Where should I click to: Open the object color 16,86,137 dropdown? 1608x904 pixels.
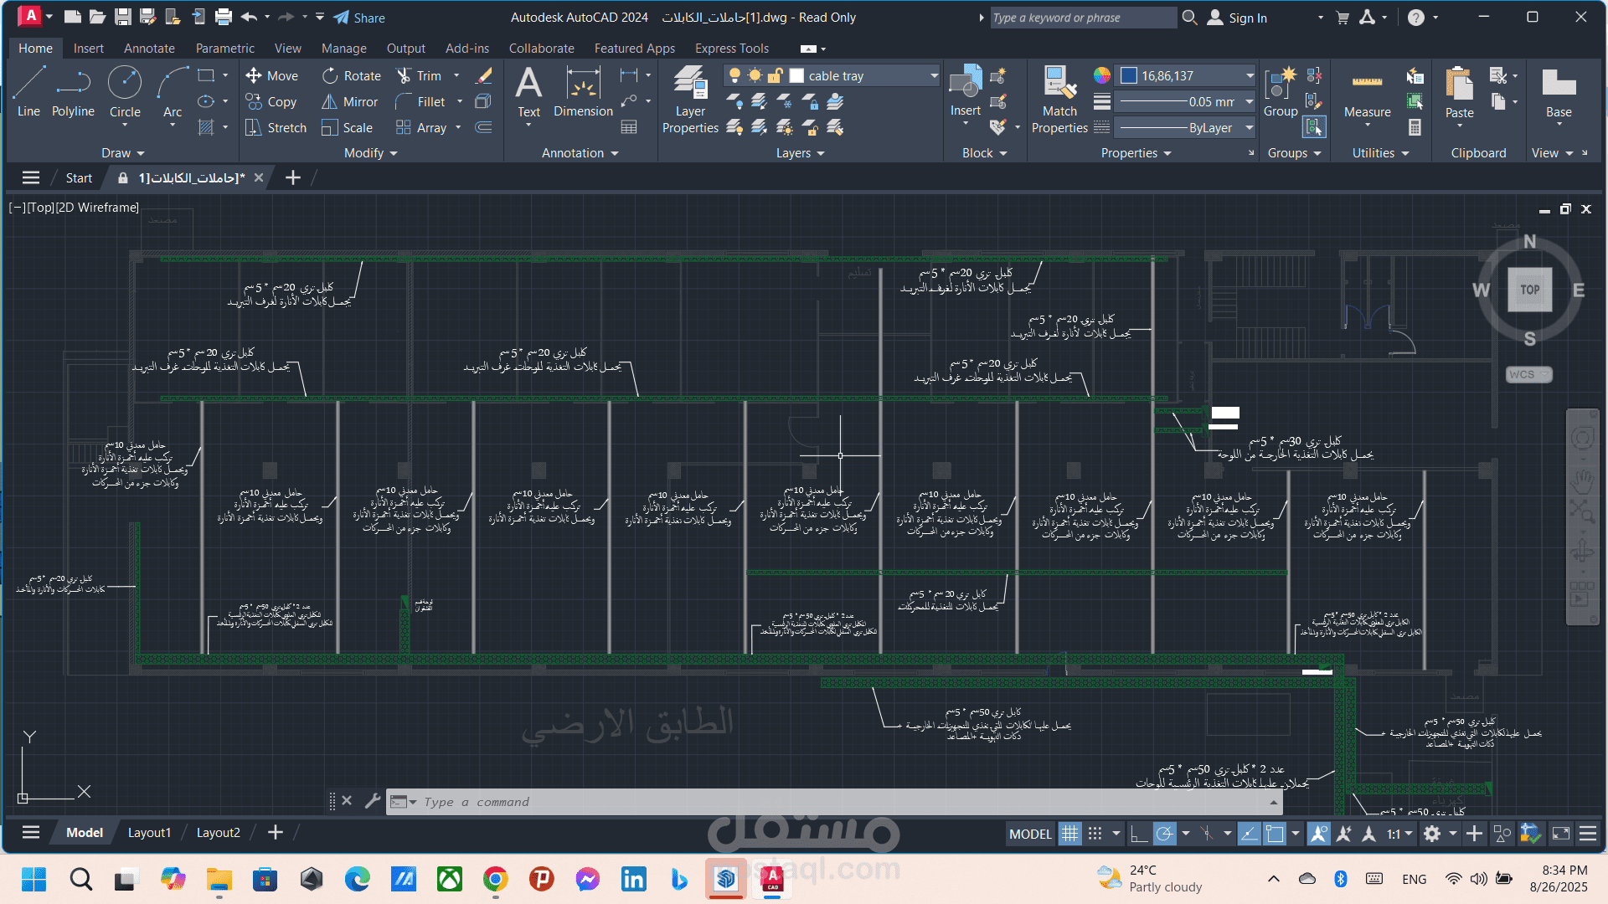click(1250, 75)
